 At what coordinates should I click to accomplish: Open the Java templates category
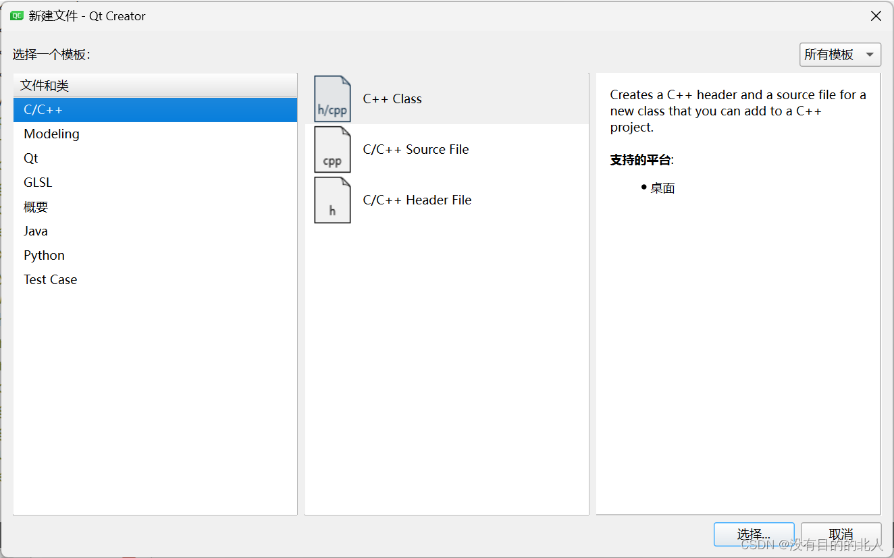click(x=36, y=231)
